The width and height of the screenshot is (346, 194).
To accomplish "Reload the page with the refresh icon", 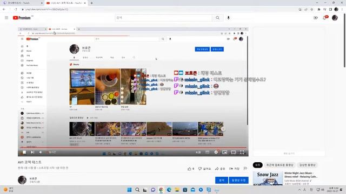I will 16,10.
